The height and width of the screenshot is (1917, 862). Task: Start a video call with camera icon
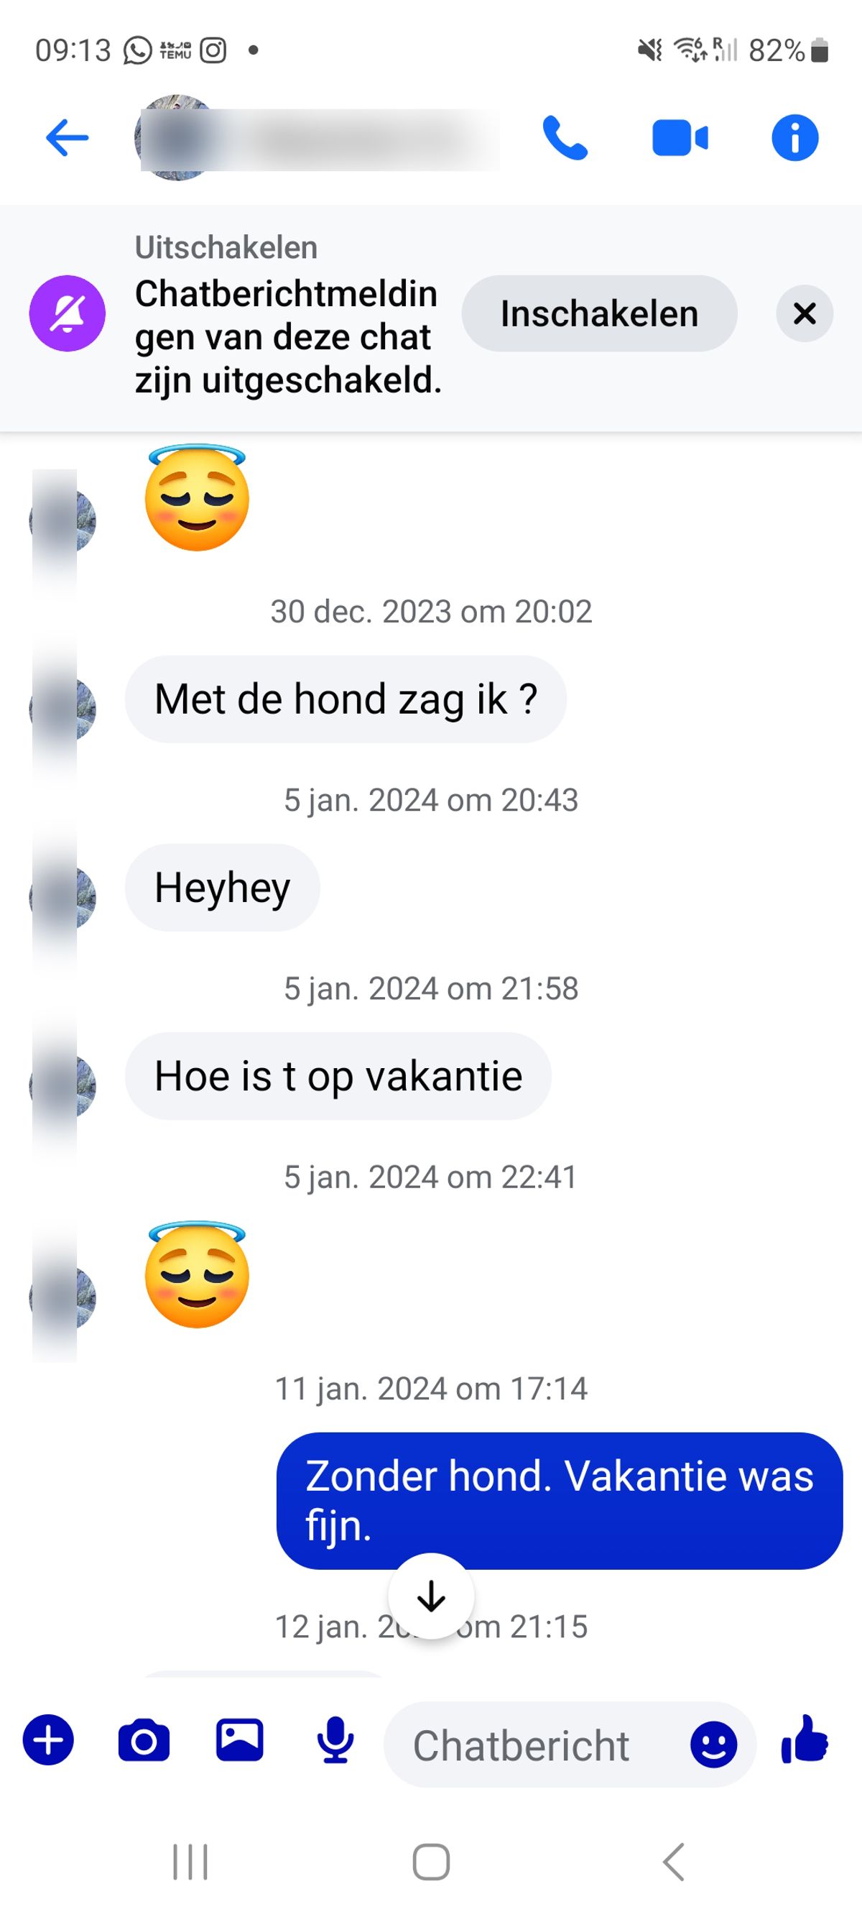tap(680, 139)
